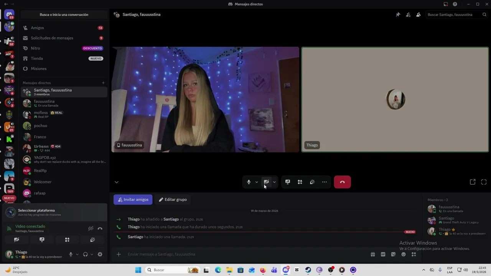Toggle noise suppression in voice panel
491x276 pixels.
click(91, 228)
